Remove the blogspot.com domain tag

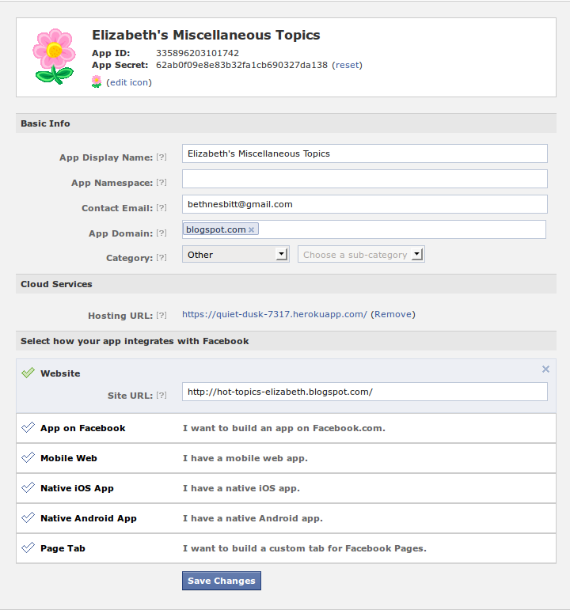[252, 229]
